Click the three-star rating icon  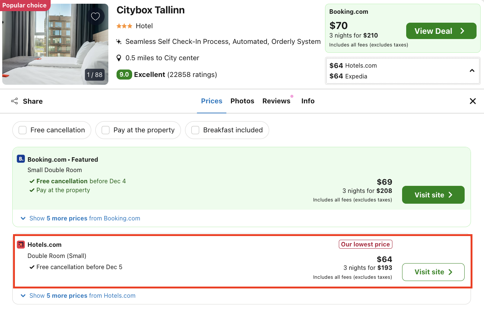[124, 26]
